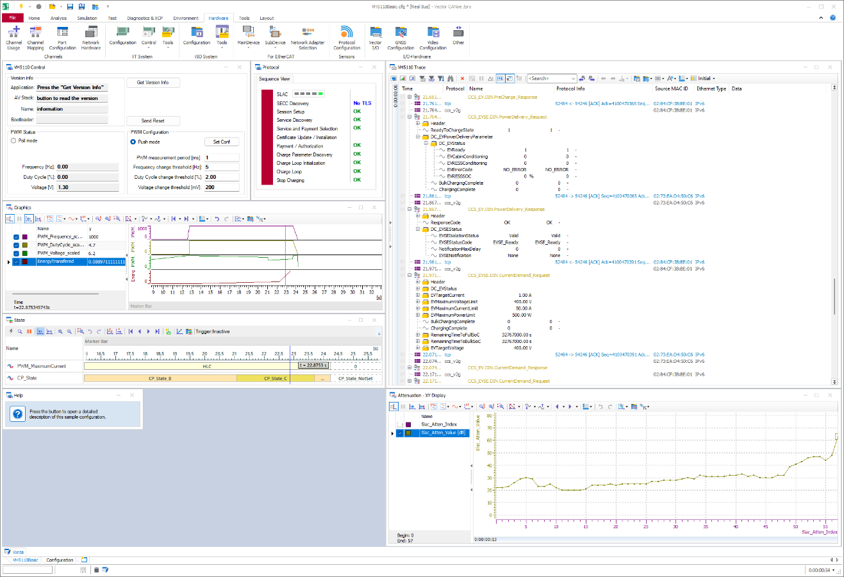Viewport: 844px width, 577px height.
Task: Toggle PWM_Voltage_scaled signal checkbox
Action: point(16,253)
